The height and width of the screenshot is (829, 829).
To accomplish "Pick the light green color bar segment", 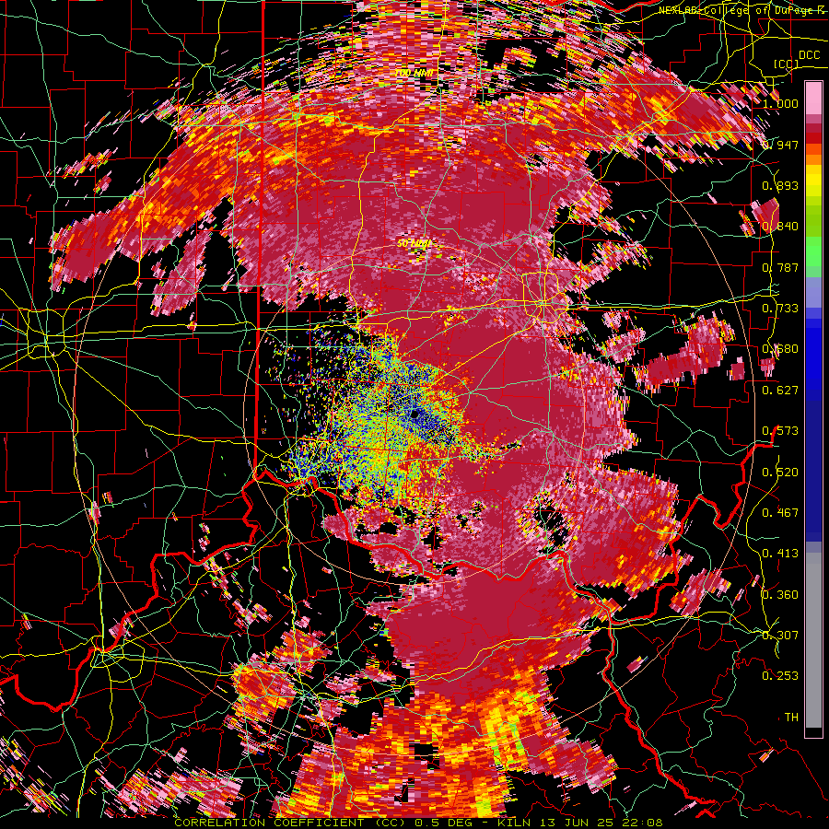I will pyautogui.click(x=813, y=251).
